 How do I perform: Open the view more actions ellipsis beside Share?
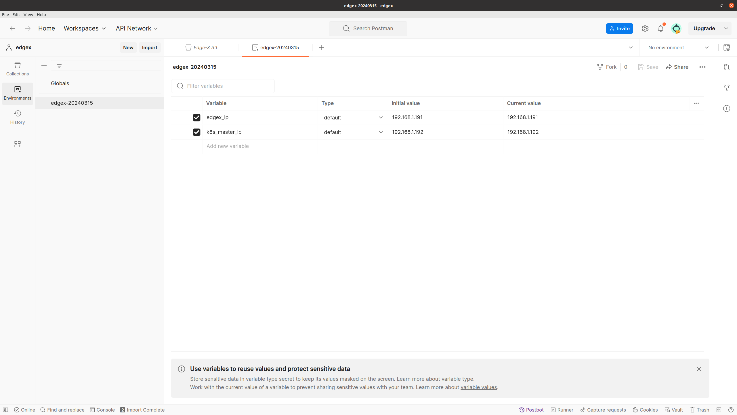coord(702,67)
